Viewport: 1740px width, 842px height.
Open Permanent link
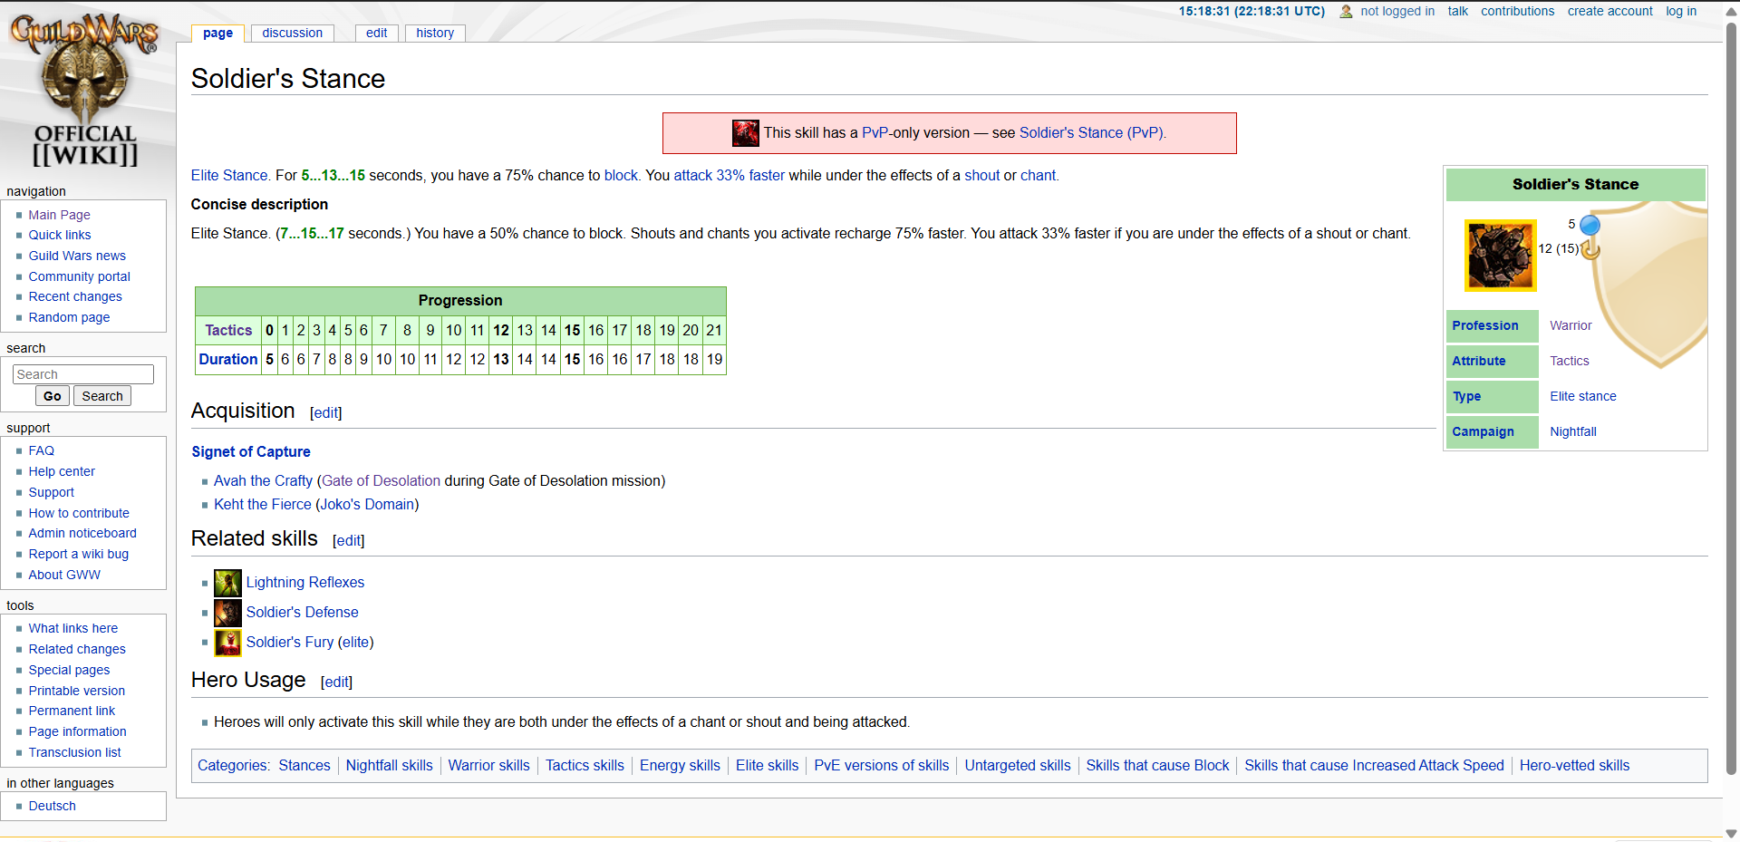(72, 711)
